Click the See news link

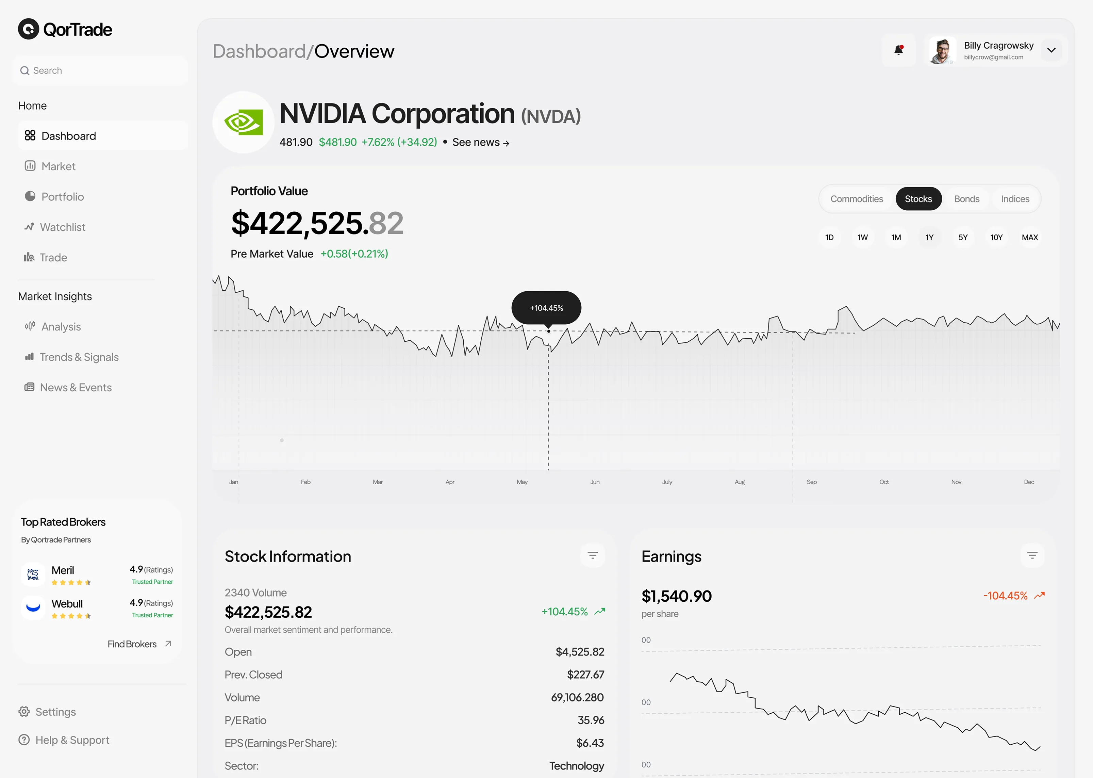481,142
